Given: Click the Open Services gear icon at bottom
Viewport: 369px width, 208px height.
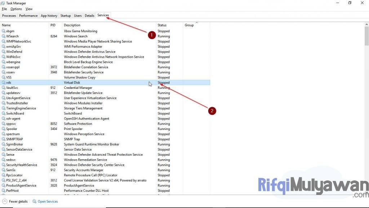Looking at the screenshot, I should tap(34, 201).
